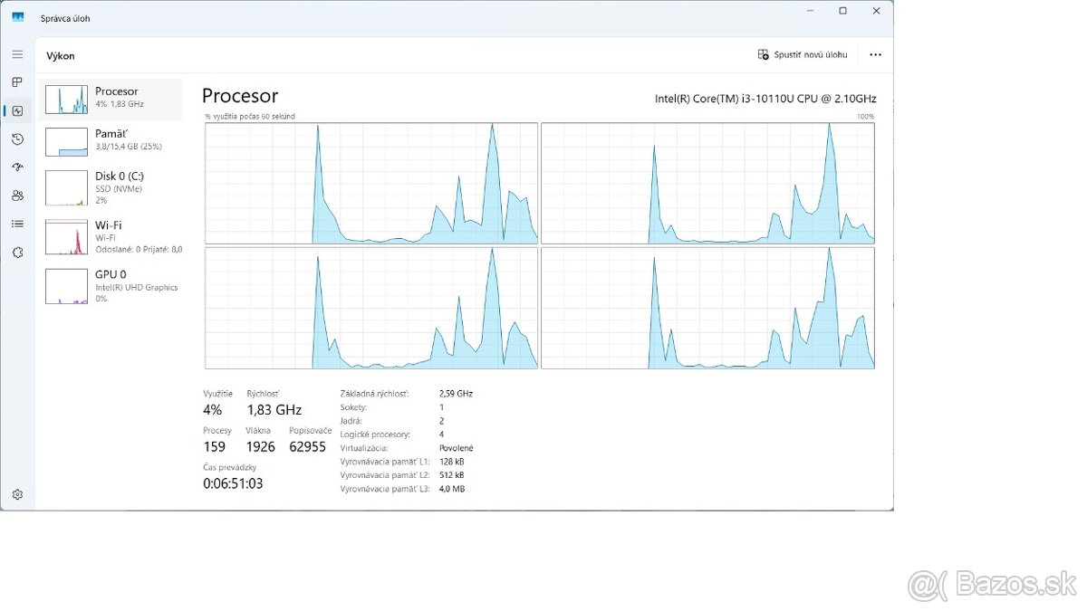Click the top-left CPU core graph
The width and height of the screenshot is (1087, 611).
(371, 184)
